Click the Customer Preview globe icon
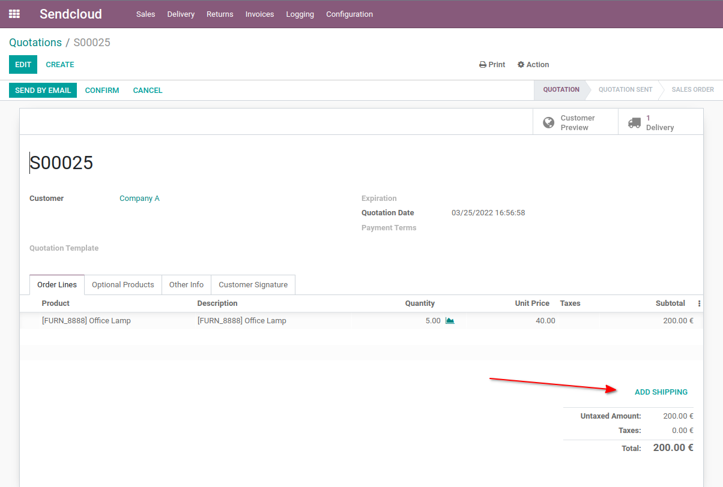The width and height of the screenshot is (723, 487). pyautogui.click(x=548, y=123)
